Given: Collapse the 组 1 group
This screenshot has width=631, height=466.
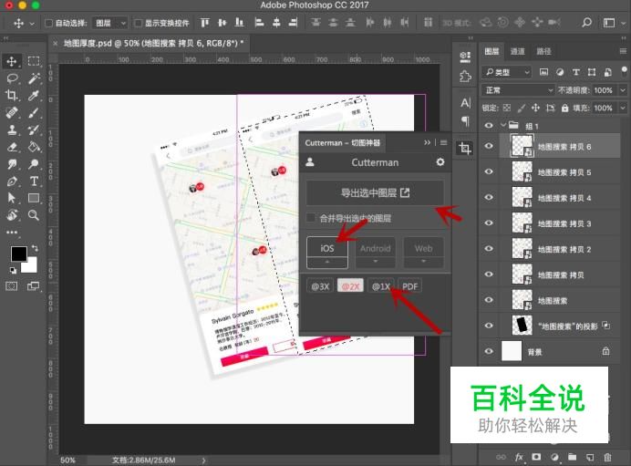Looking at the screenshot, I should point(503,125).
